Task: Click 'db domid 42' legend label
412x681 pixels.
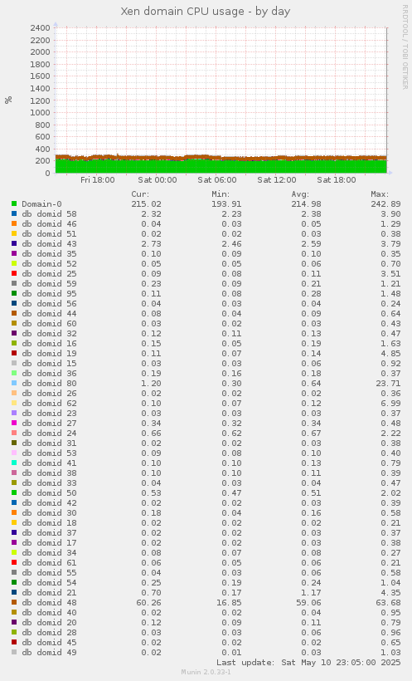Action: pyautogui.click(x=49, y=503)
